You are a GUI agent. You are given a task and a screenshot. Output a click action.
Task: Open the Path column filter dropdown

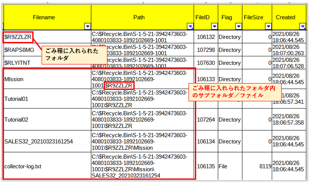(190, 26)
